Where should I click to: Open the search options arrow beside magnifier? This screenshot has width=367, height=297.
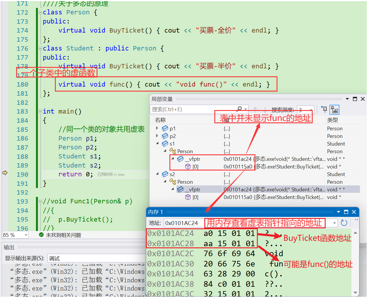245,109
